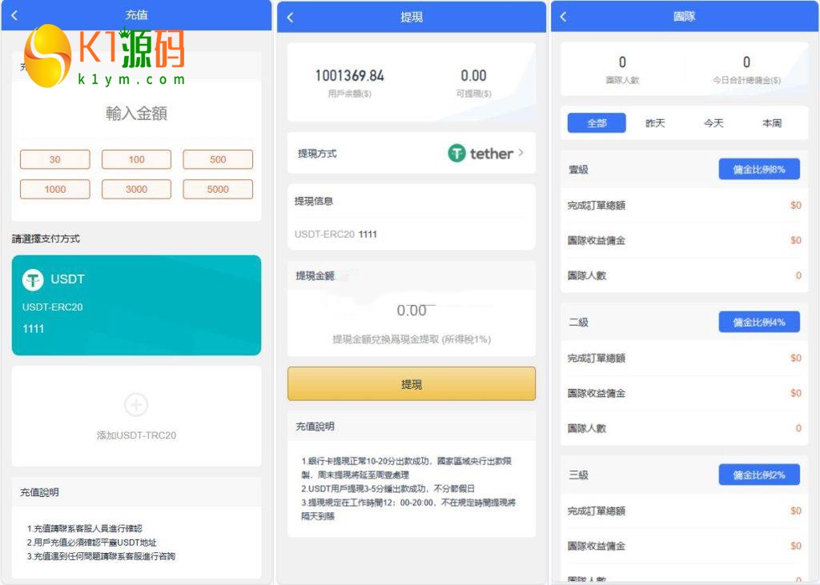This screenshot has width=820, height=585.
Task: Click the K1源码 watermark logo
Action: tap(105, 55)
